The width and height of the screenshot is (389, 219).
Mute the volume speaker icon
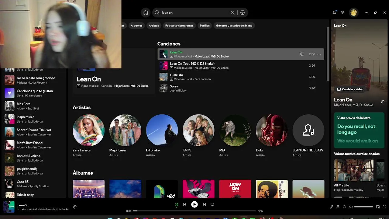click(x=351, y=207)
